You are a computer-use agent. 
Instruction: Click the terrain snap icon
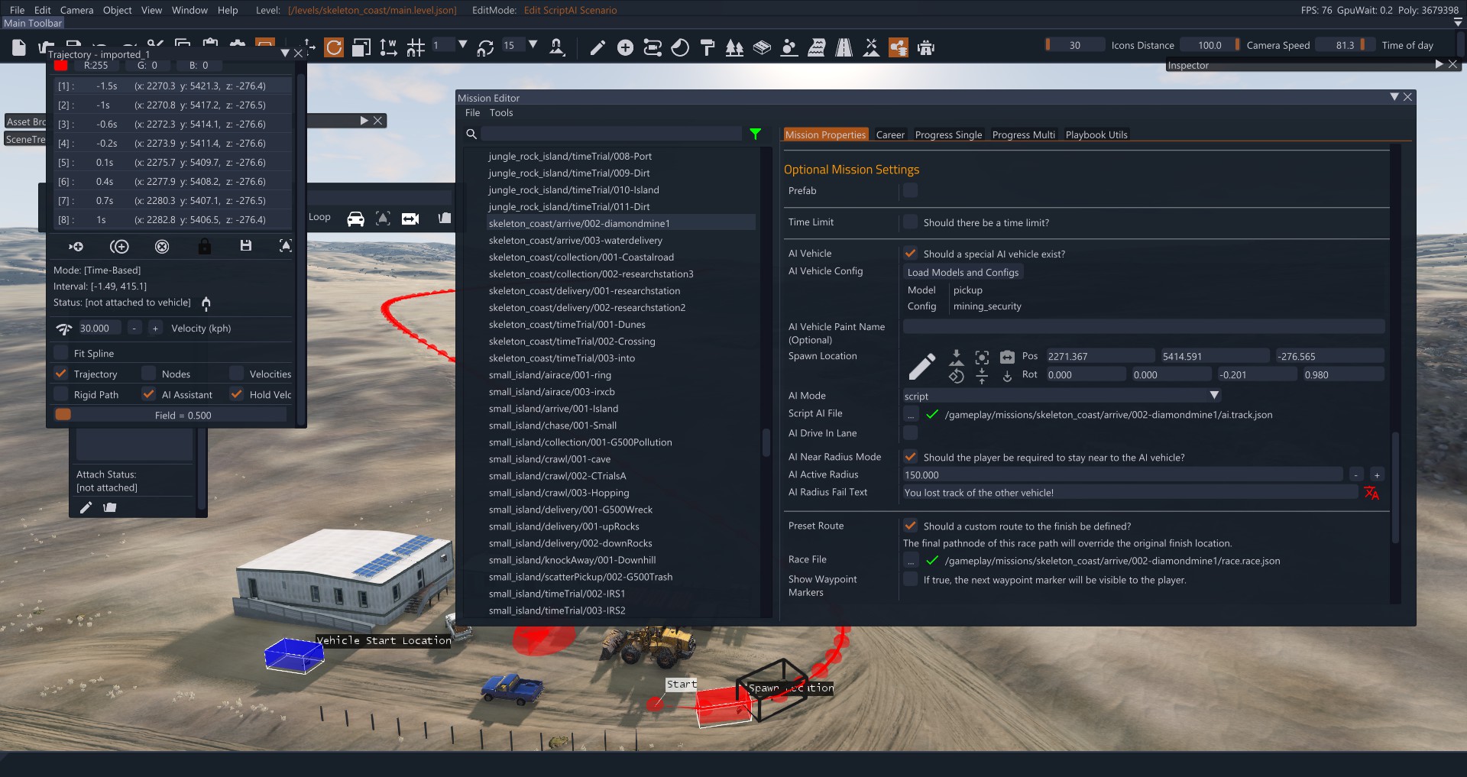point(557,47)
